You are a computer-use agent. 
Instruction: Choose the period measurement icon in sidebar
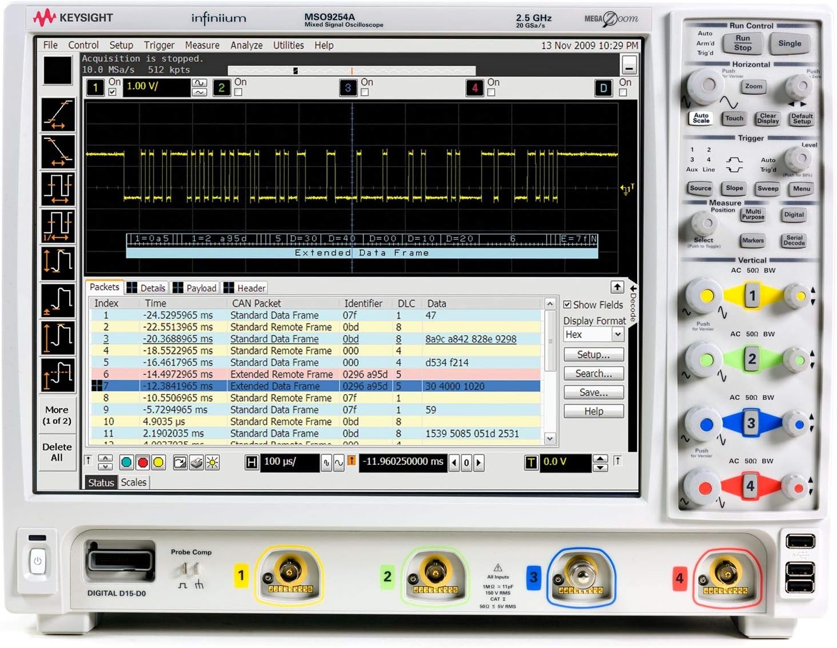point(58,188)
